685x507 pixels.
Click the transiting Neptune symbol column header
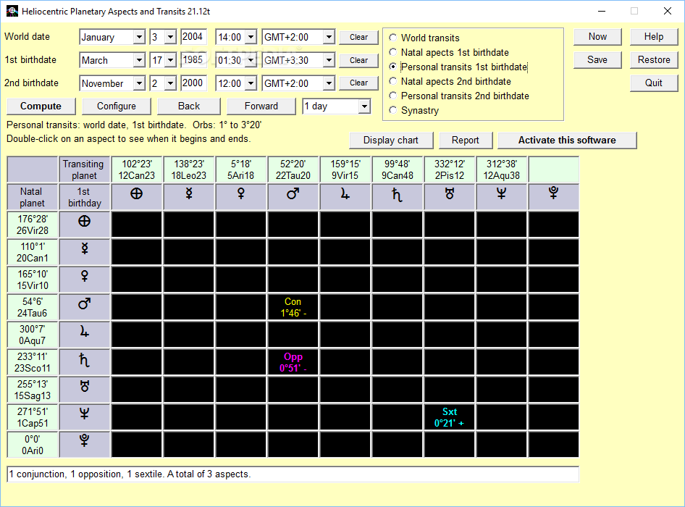pyautogui.click(x=502, y=197)
